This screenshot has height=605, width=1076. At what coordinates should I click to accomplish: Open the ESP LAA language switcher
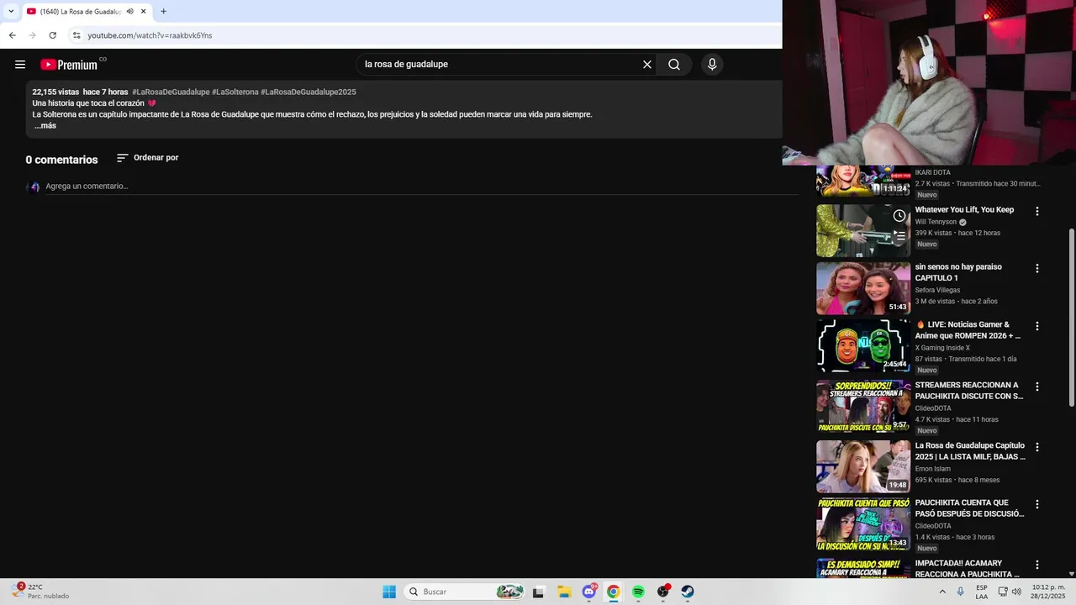(982, 592)
